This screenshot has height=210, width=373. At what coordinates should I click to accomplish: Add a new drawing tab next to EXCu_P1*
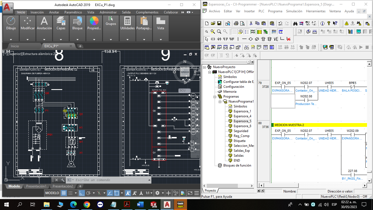coord(80,46)
